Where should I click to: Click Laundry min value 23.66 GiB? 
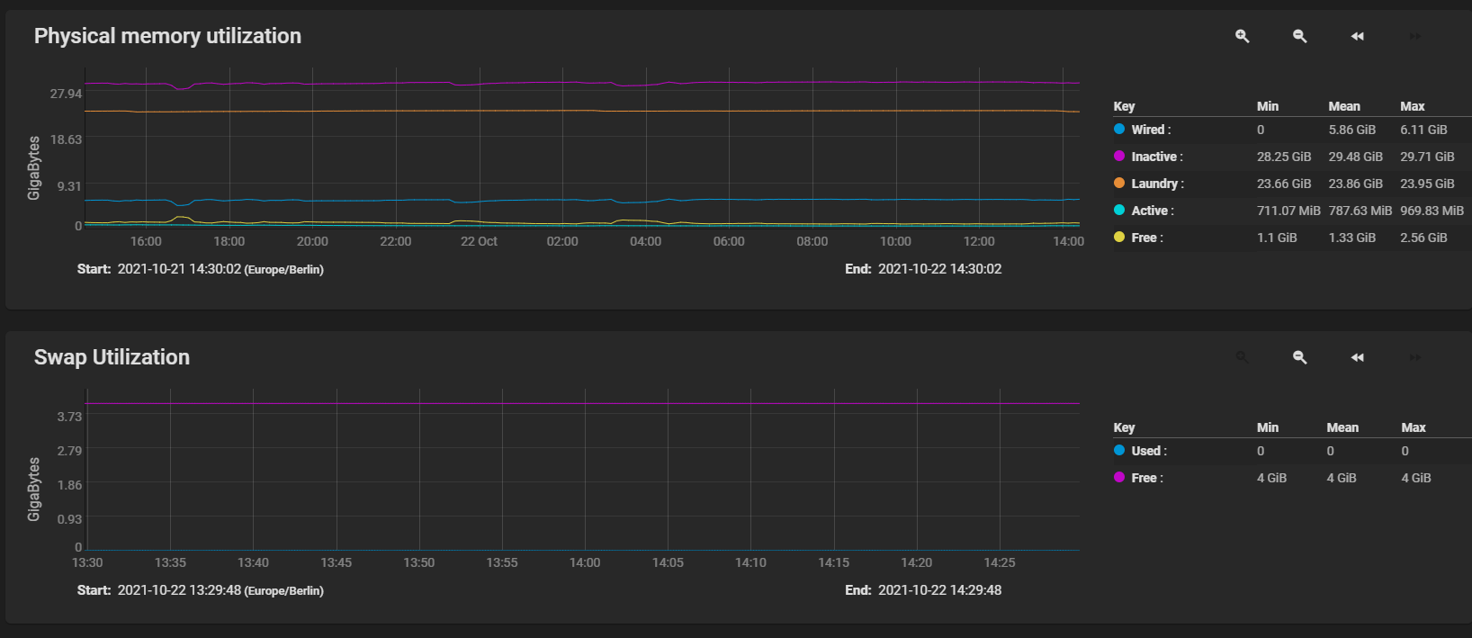click(1284, 184)
